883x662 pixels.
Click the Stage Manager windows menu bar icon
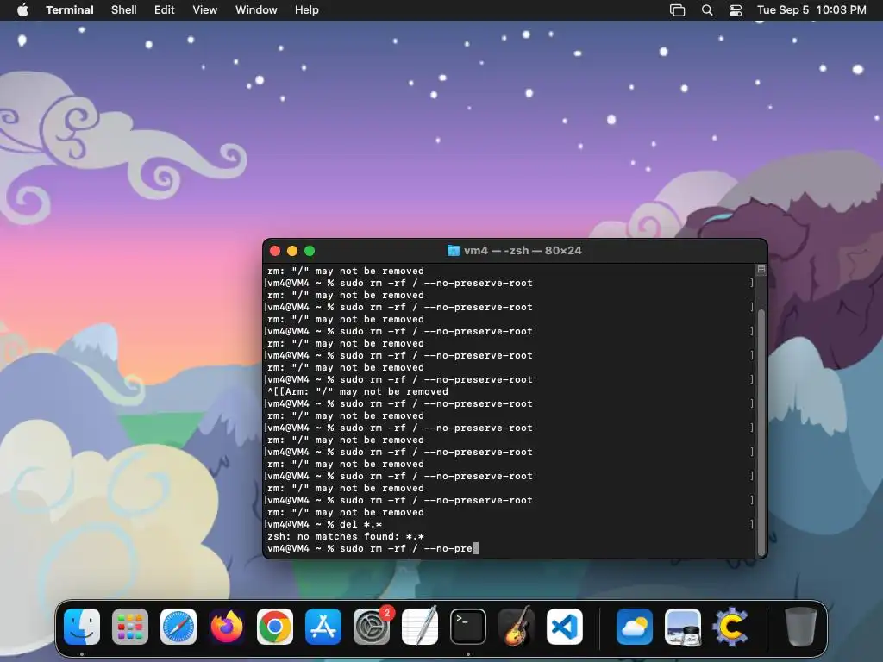[678, 10]
